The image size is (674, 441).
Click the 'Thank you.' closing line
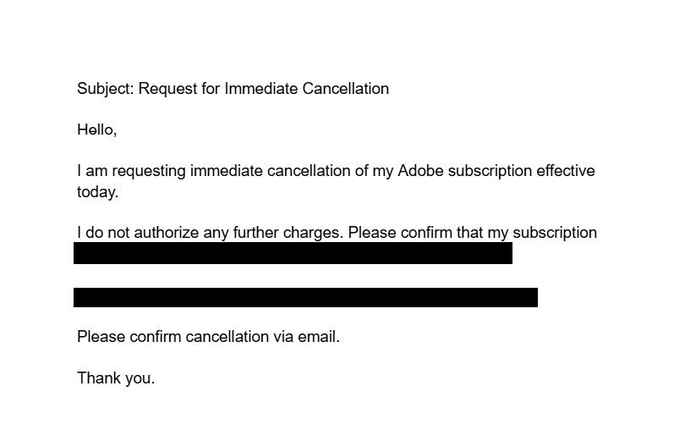[116, 378]
